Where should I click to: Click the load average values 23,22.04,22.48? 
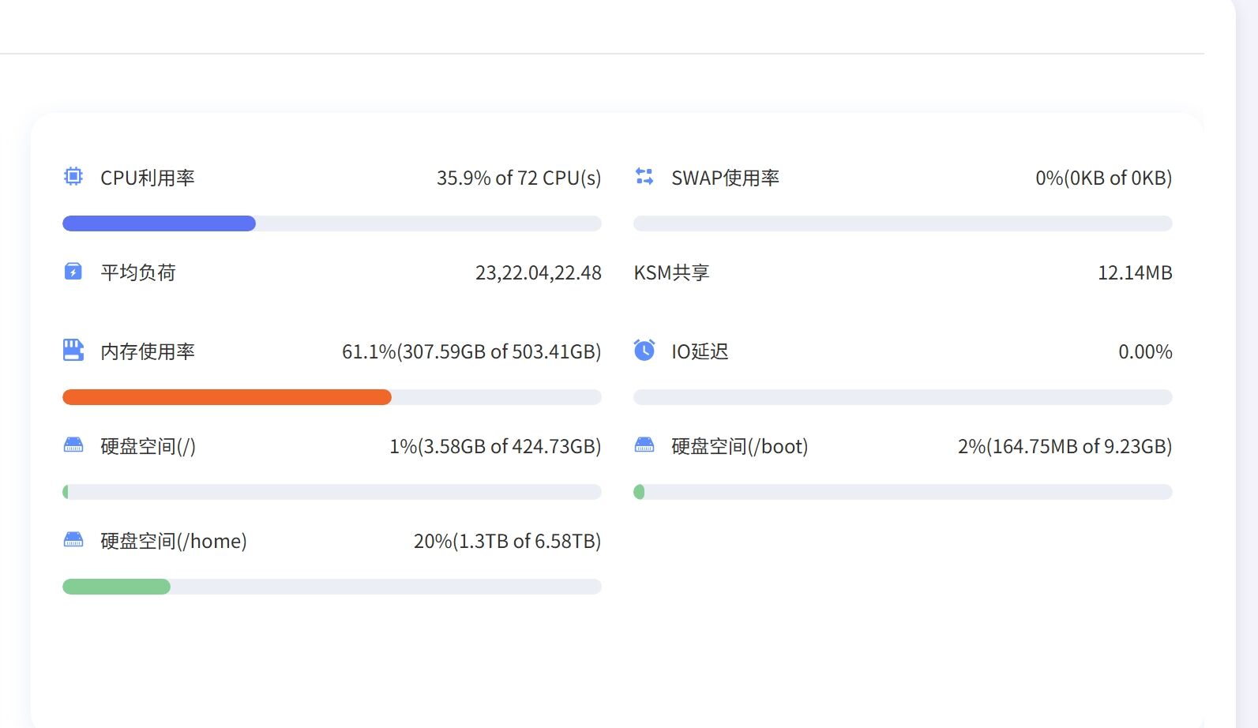538,273
